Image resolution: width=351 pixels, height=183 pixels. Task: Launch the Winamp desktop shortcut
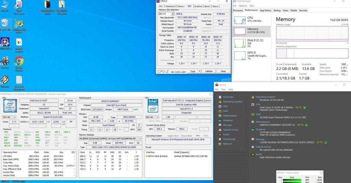pos(5,81)
